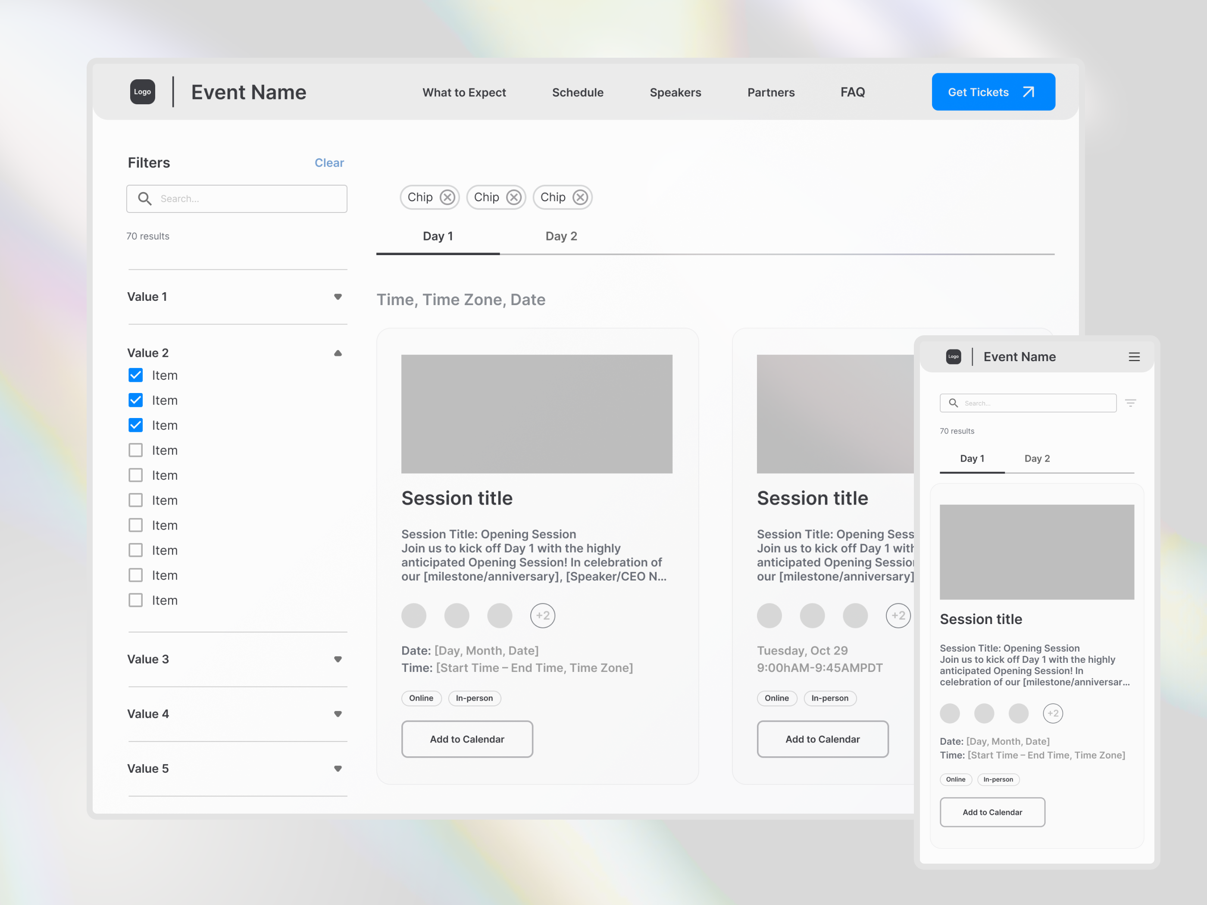Expand the Value 1 filter section
Image resolution: width=1207 pixels, height=905 pixels.
click(x=338, y=297)
